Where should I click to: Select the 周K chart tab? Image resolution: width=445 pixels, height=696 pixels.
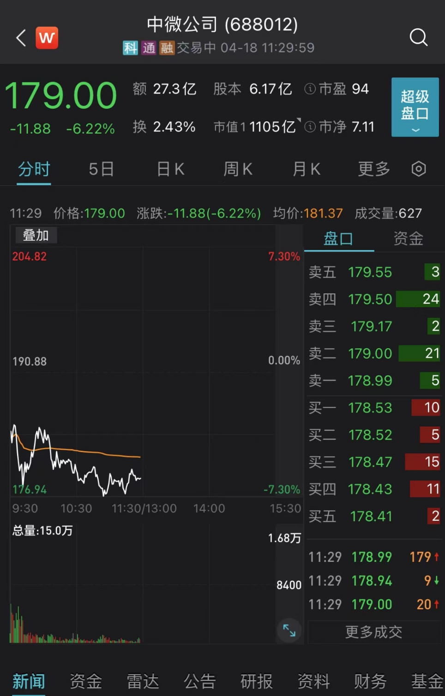[238, 169]
